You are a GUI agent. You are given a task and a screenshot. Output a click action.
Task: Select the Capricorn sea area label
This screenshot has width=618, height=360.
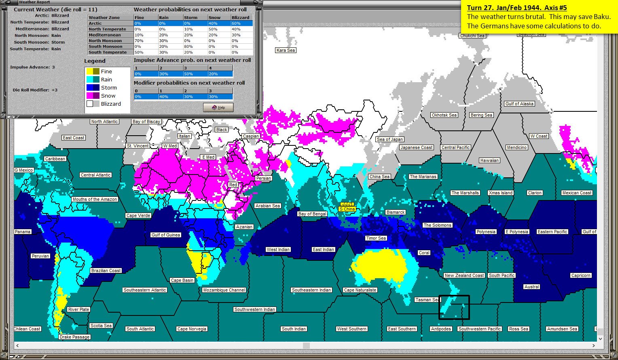pos(581,275)
